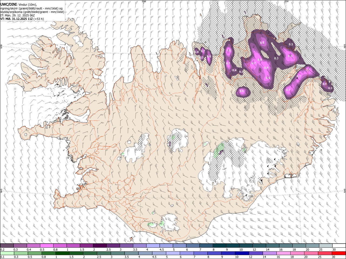
Task: Click the '0.8' snowfall value label
Action: pos(266,68)
